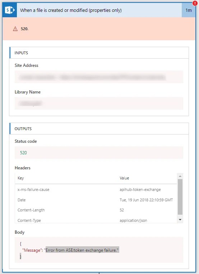Select the Tue, 19 Jun 2018 date value
Image resolution: width=199 pixels, height=274 pixels.
(146, 200)
